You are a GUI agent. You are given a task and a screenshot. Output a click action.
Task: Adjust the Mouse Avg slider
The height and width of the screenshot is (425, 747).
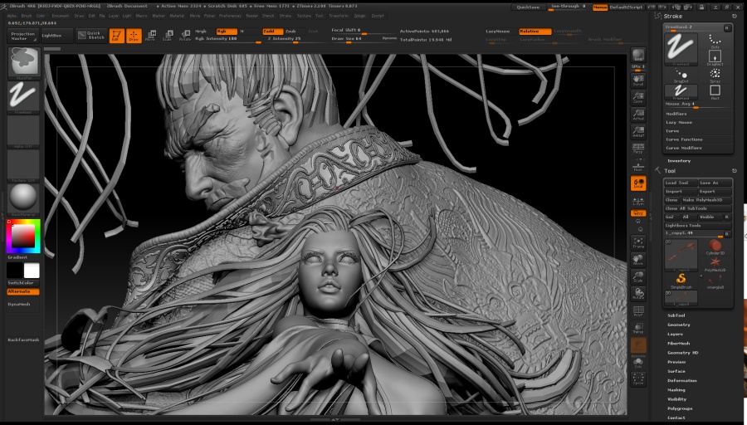click(698, 105)
